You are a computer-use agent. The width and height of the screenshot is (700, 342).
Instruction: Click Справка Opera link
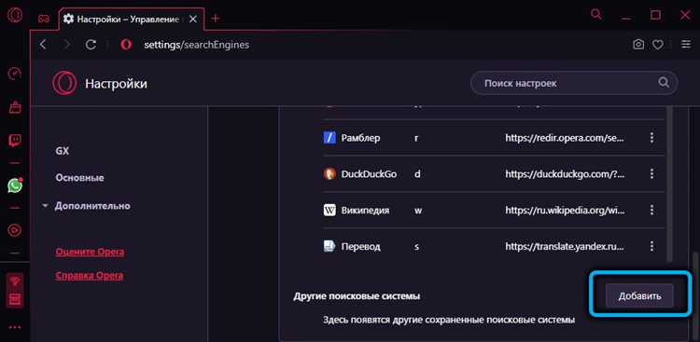(89, 275)
